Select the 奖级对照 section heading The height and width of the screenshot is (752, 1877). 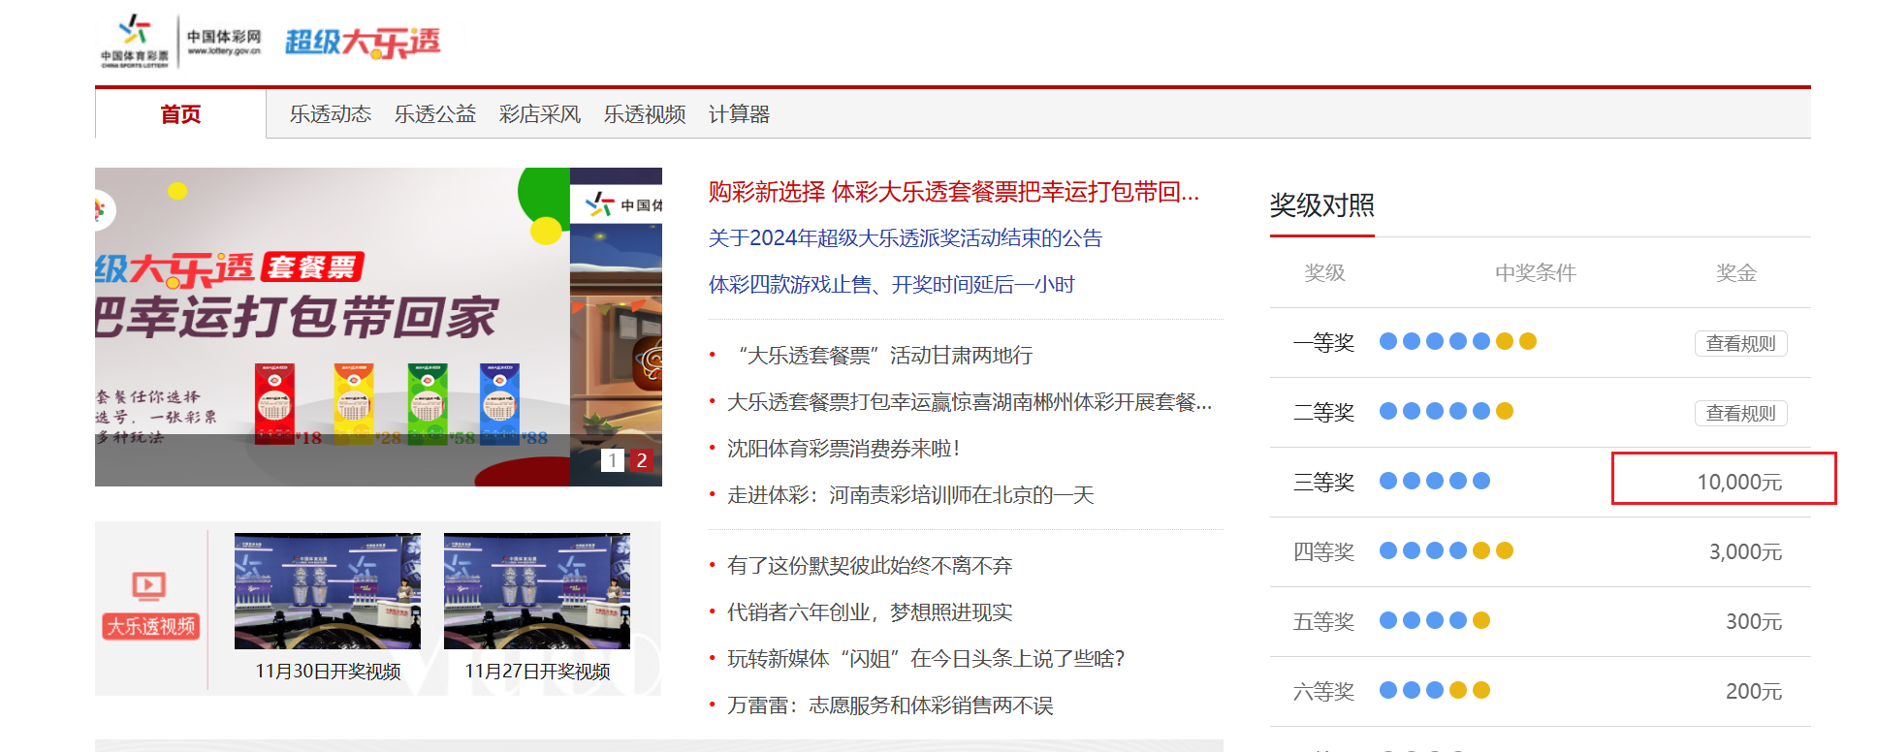point(1322,205)
